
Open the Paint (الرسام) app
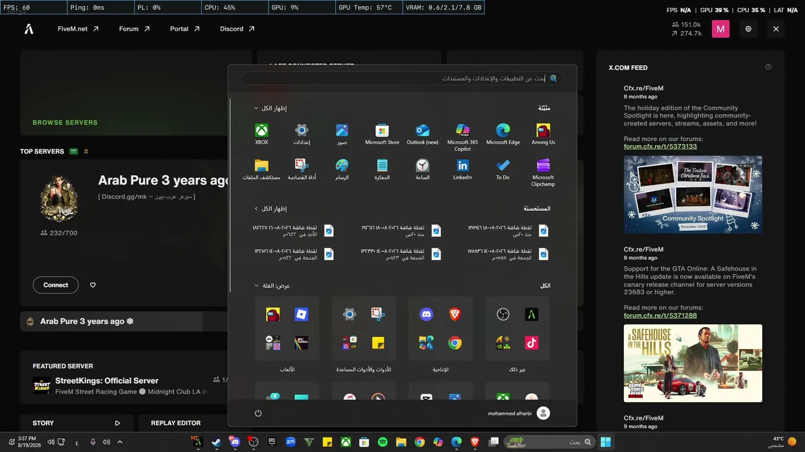click(342, 169)
